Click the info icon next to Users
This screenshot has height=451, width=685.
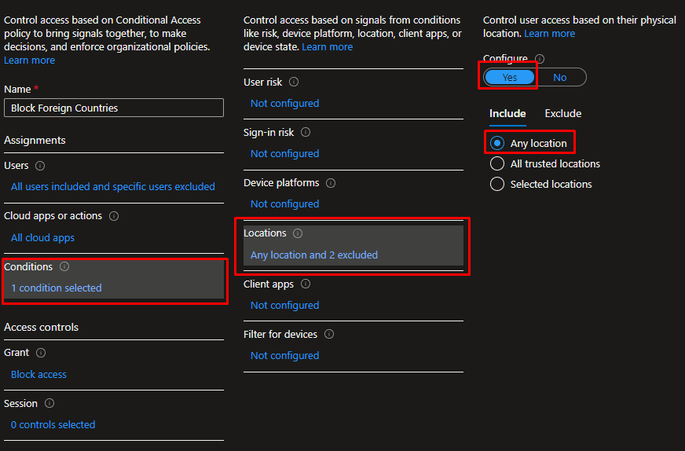(x=40, y=166)
